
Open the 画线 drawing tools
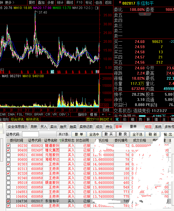pyautogui.click(x=70, y=2)
